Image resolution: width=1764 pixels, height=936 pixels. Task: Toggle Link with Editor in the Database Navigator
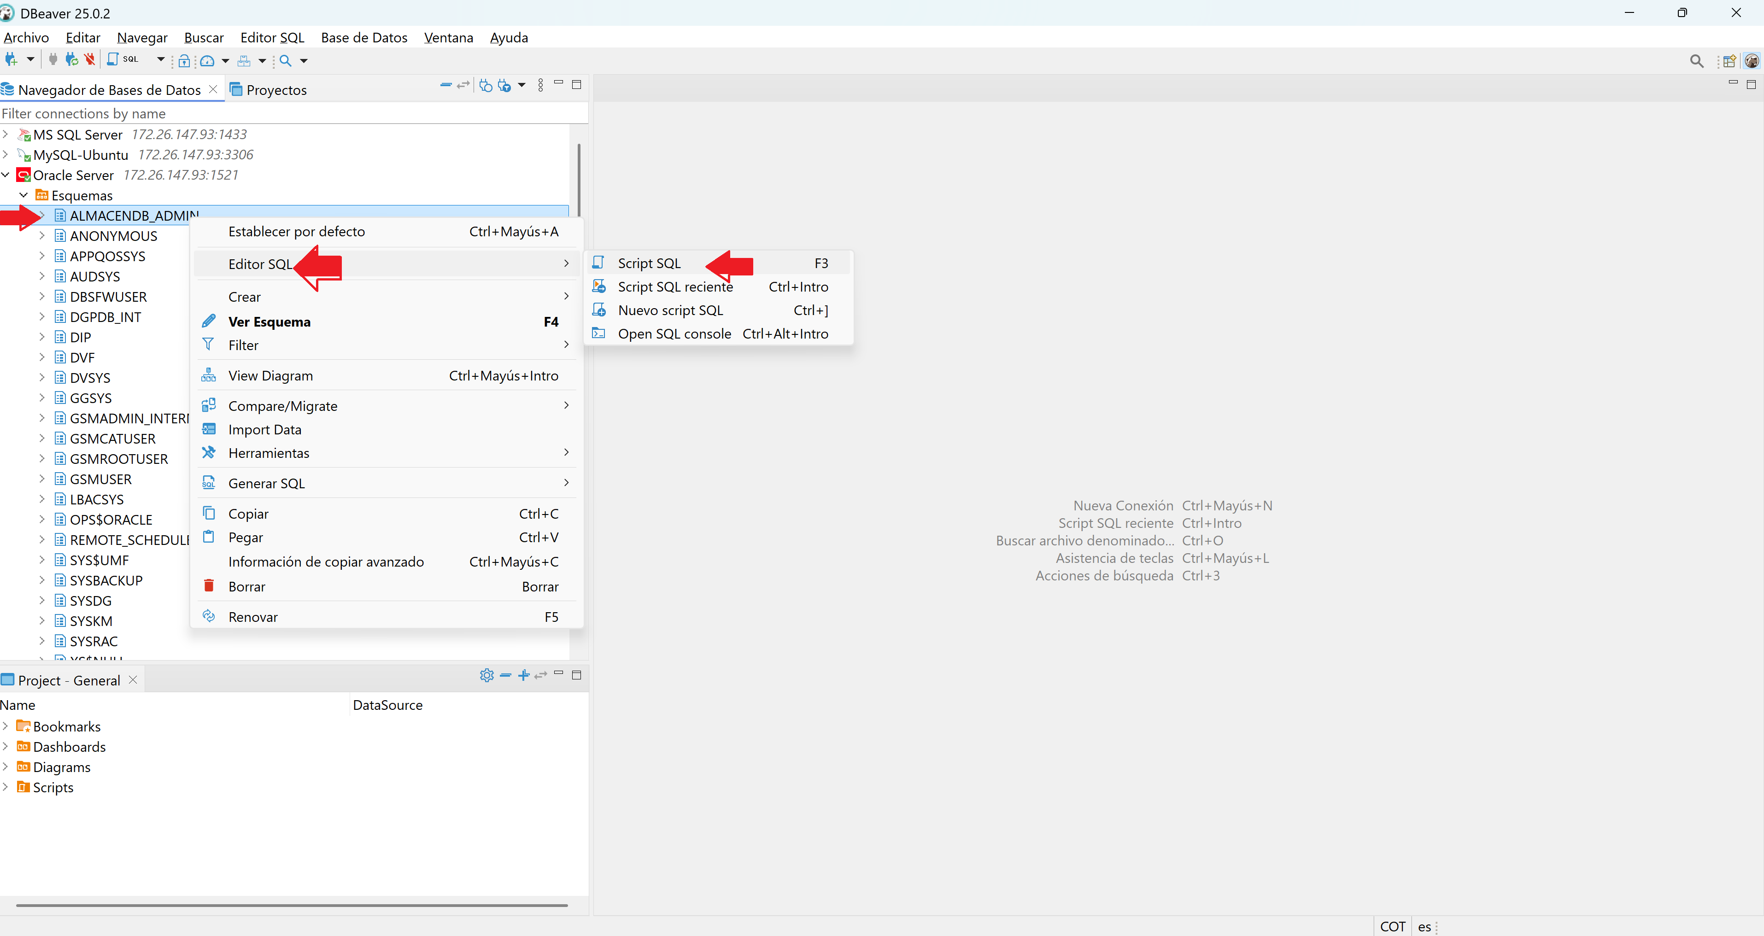tap(463, 85)
